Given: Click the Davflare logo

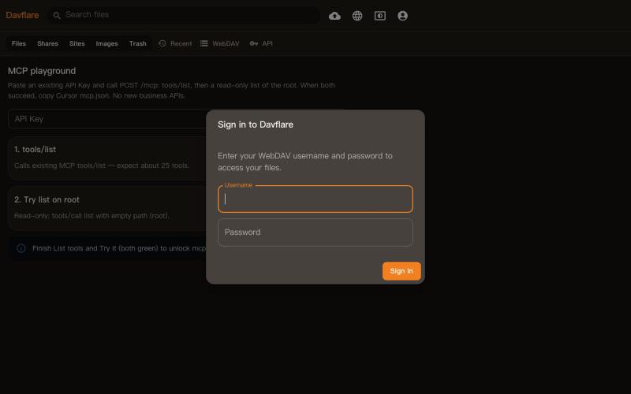Looking at the screenshot, I should coord(22,15).
